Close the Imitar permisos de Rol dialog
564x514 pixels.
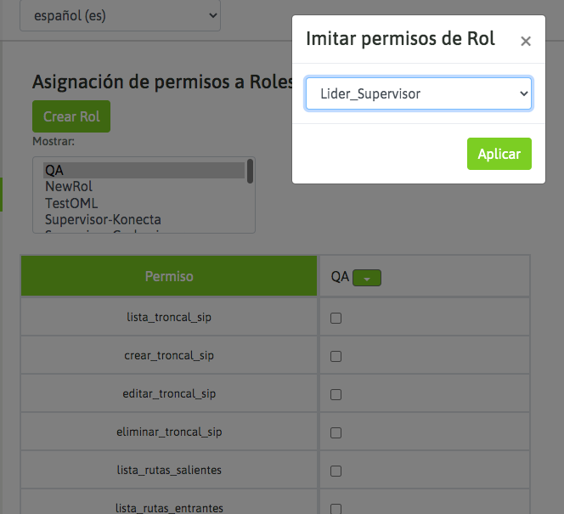click(x=526, y=41)
